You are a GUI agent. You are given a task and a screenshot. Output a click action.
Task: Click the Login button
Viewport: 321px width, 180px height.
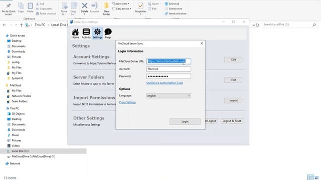coord(185,121)
